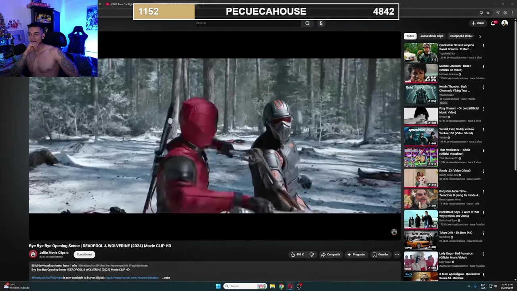Open the marvel.com movies link in description
Viewport: 517px width, 291px height.
[132, 278]
